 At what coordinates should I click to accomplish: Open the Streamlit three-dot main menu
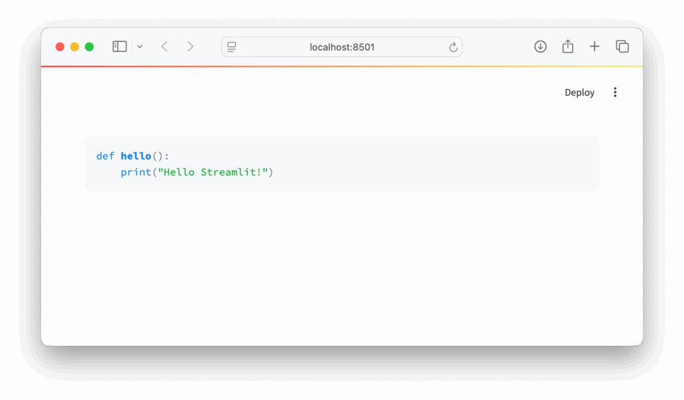click(x=615, y=92)
